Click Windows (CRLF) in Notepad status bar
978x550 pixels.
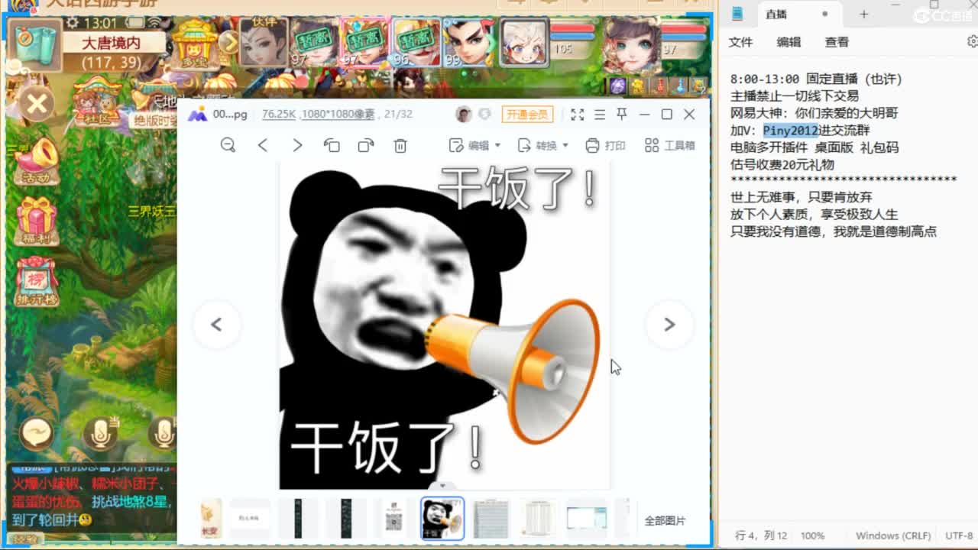coord(893,535)
